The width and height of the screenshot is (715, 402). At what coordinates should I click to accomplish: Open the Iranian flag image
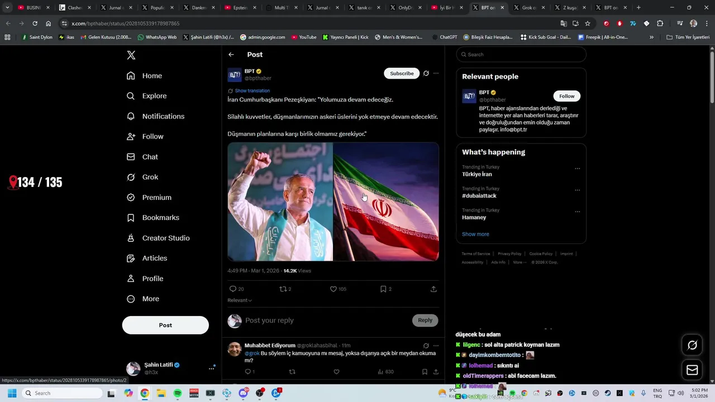click(x=386, y=202)
